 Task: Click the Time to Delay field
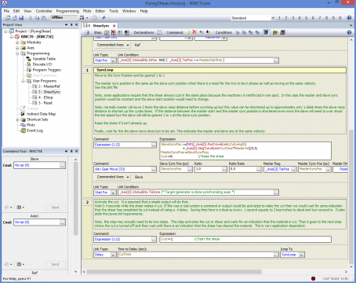[198, 255]
